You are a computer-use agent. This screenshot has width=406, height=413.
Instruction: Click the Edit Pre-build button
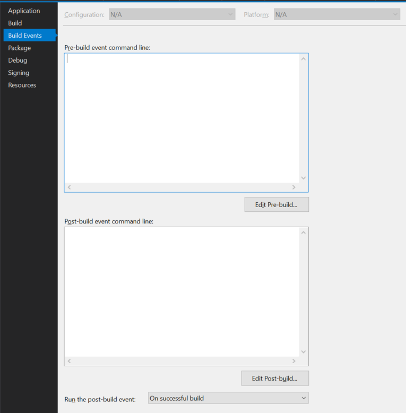(x=277, y=204)
